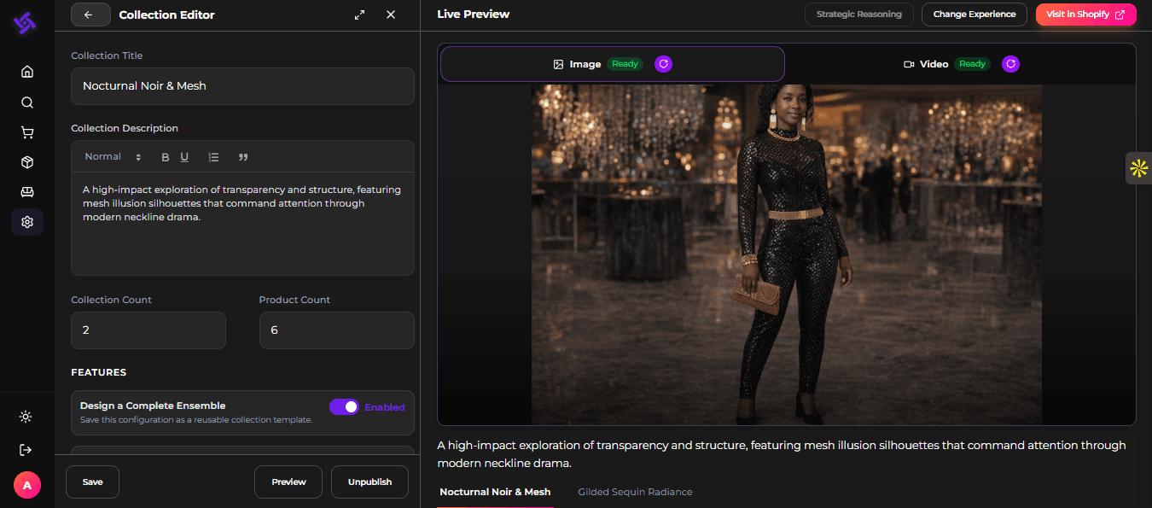Click the generated model preview image

(x=786, y=254)
